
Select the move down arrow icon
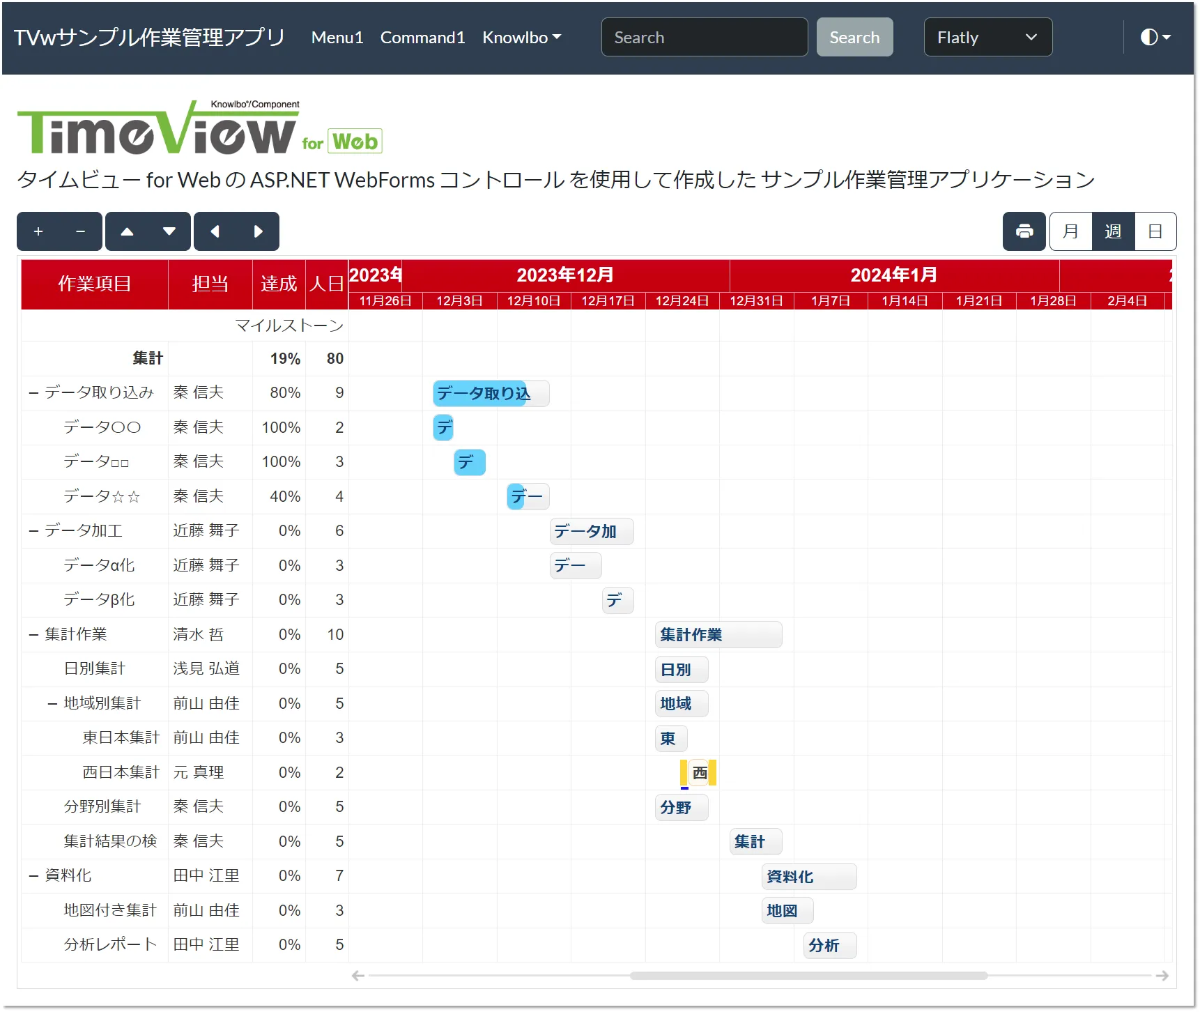coord(168,231)
